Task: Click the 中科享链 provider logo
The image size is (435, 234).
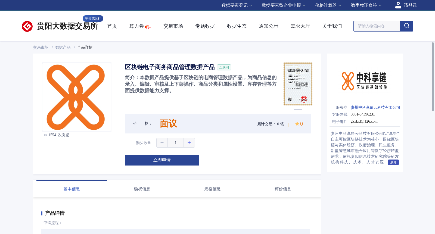Action: pyautogui.click(x=364, y=81)
